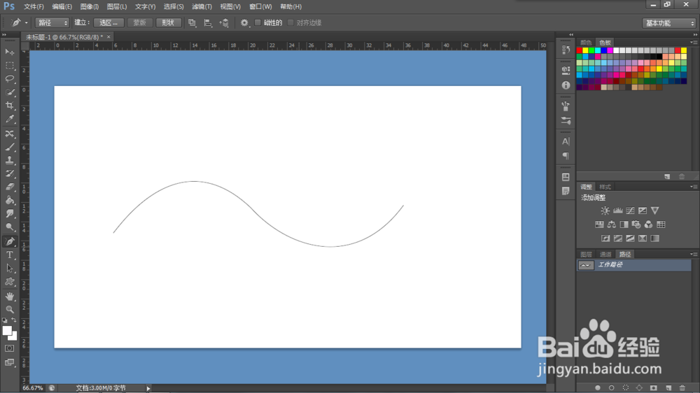Click the background color box

[14, 337]
